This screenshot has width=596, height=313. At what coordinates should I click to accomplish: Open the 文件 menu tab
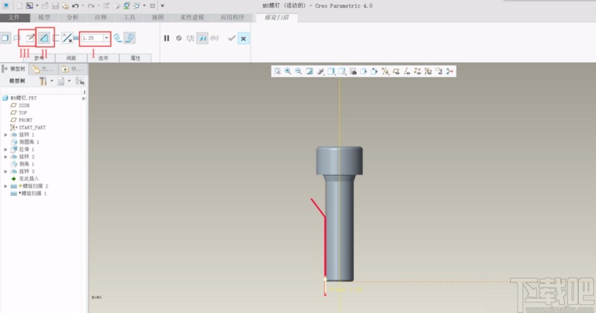pos(14,18)
